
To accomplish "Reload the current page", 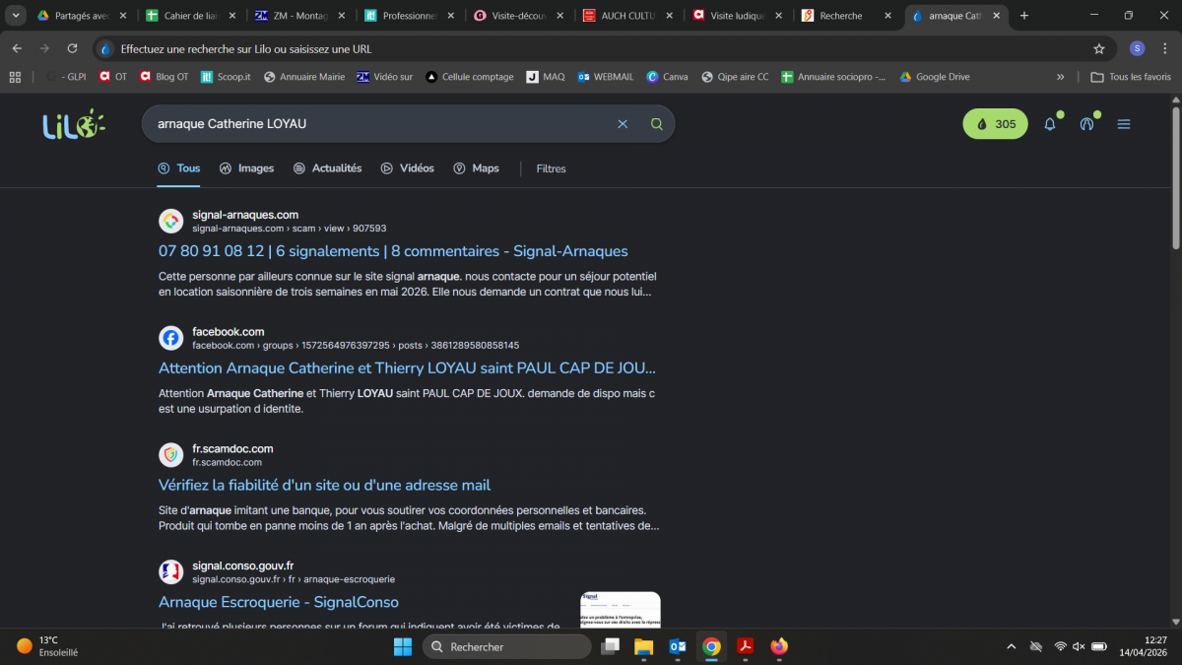I will point(72,48).
